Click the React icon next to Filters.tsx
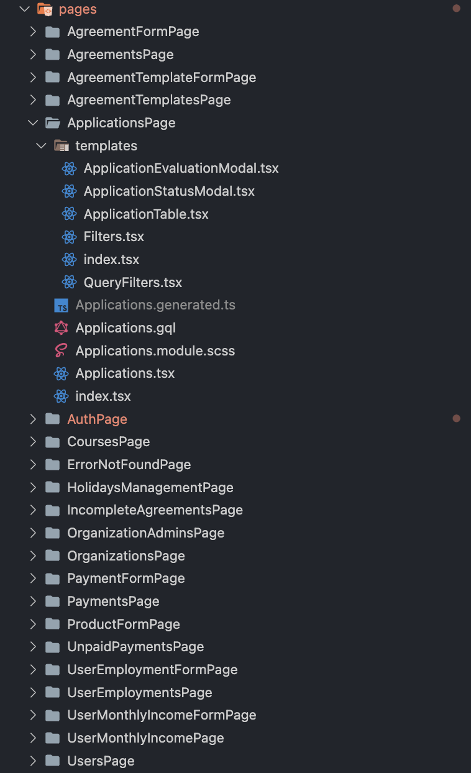The image size is (471, 773). coord(69,237)
